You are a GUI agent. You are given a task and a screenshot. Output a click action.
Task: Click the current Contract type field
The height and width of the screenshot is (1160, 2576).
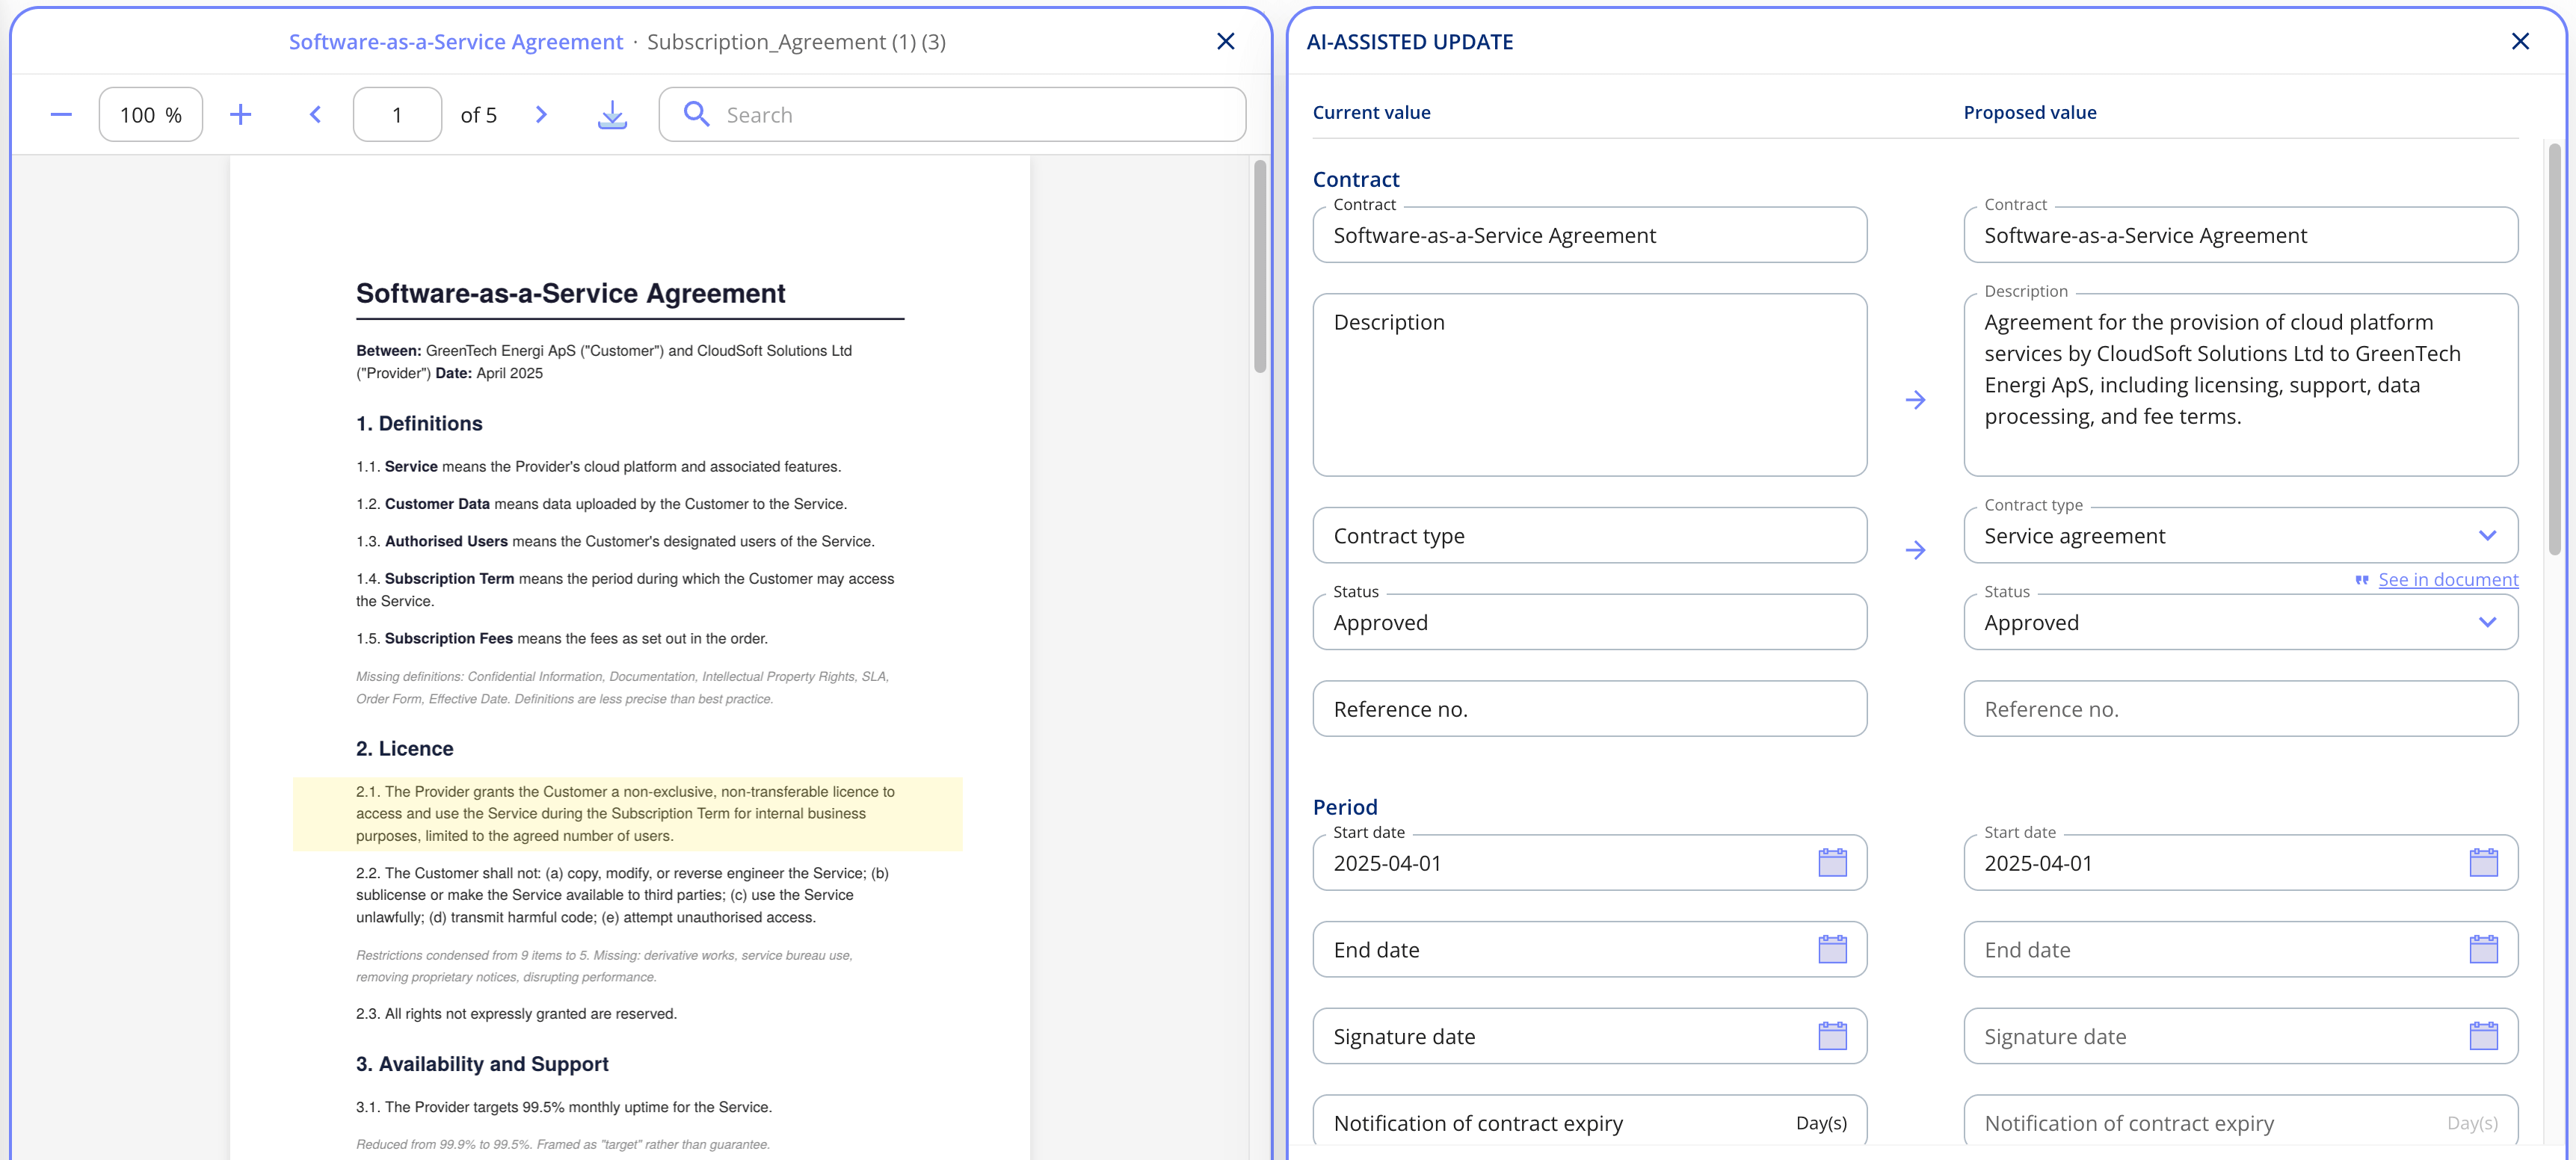[x=1589, y=535]
